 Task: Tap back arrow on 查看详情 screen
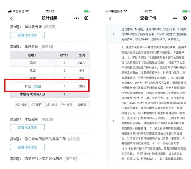pos(110,19)
